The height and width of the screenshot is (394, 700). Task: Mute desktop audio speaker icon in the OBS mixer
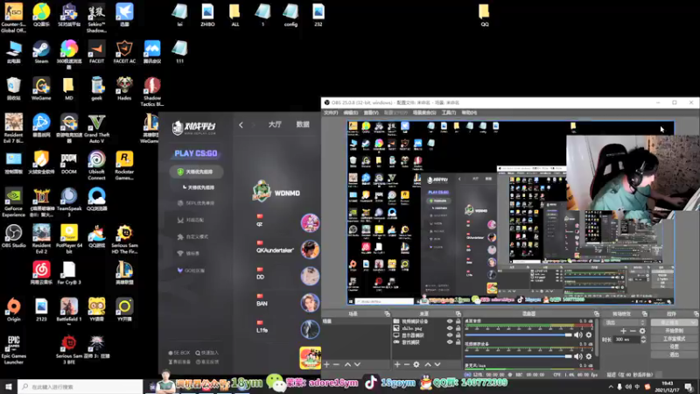click(578, 334)
